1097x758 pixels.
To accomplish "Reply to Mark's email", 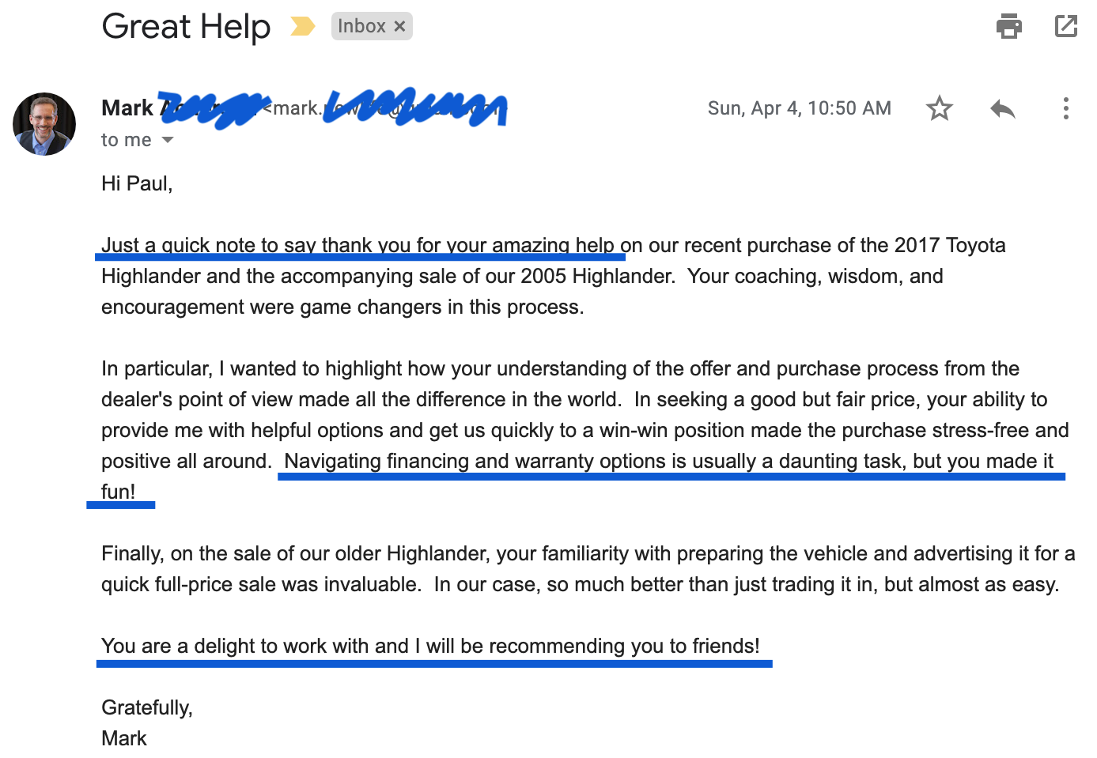I will [1002, 108].
